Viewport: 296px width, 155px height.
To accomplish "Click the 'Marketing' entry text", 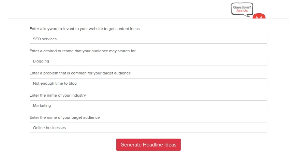I will (42, 105).
